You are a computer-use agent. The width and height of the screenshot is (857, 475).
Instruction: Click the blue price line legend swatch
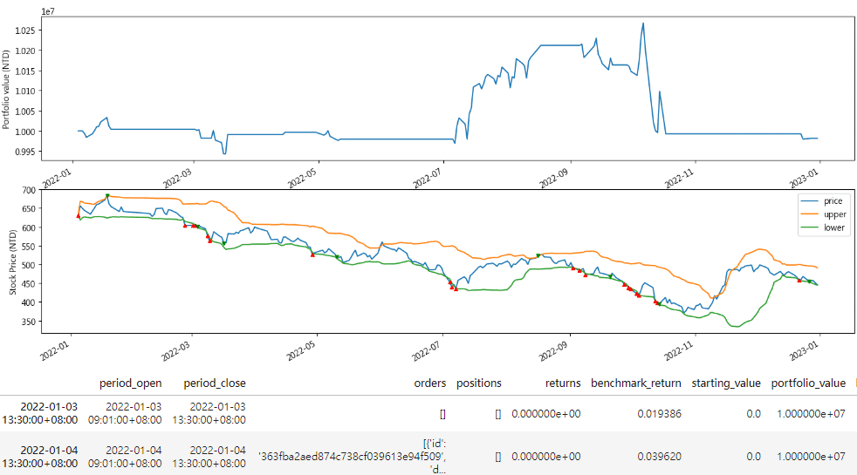point(808,200)
